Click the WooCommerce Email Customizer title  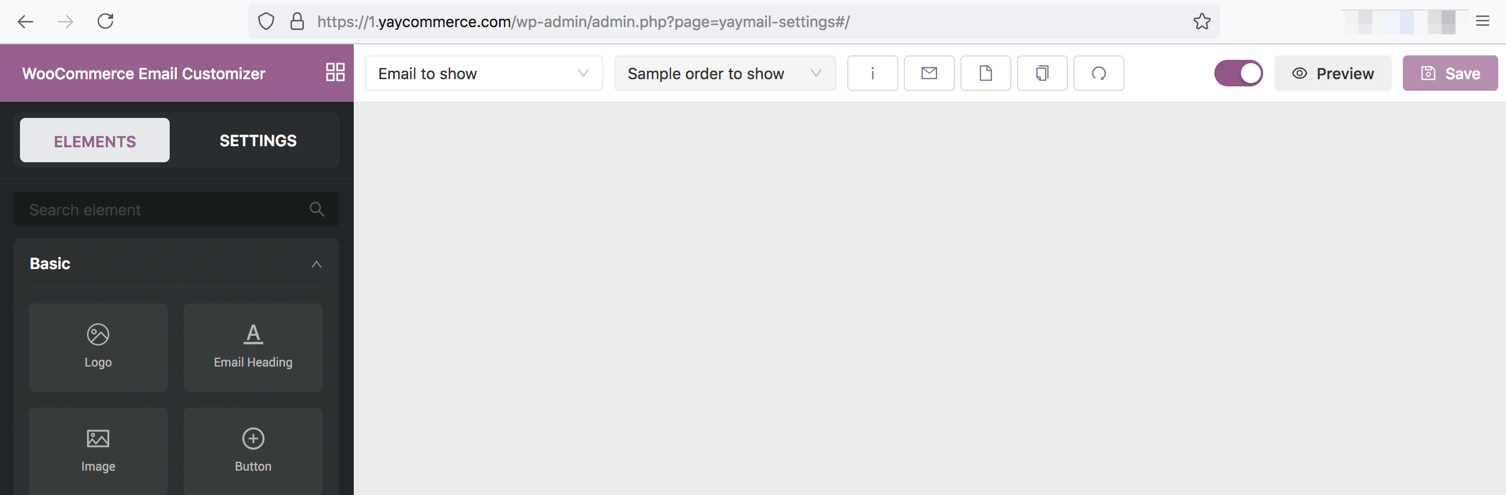coord(144,74)
